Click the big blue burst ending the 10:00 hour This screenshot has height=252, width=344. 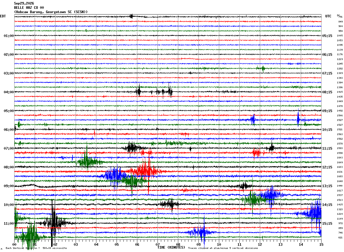coord(313,212)
